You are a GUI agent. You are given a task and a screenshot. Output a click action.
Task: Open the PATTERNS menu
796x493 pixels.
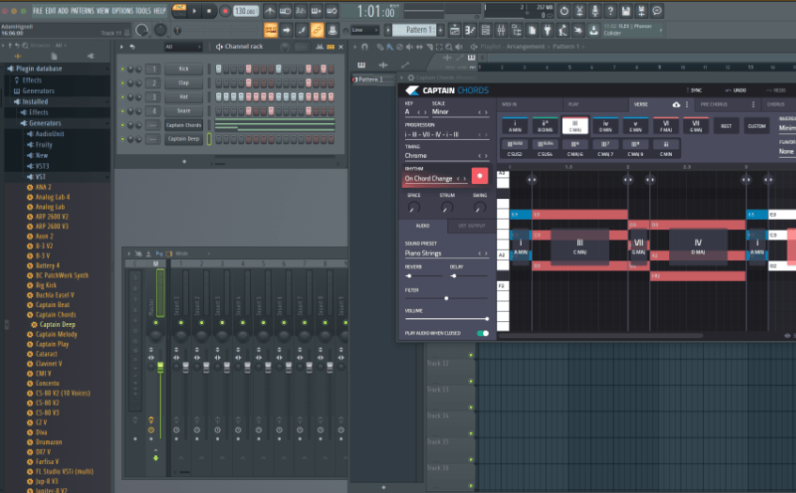(83, 10)
